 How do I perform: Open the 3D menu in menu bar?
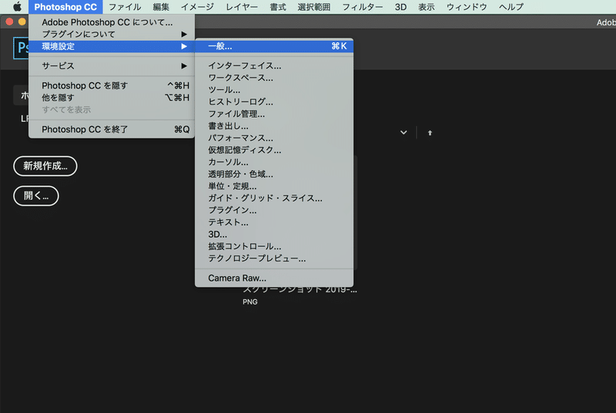coord(400,7)
